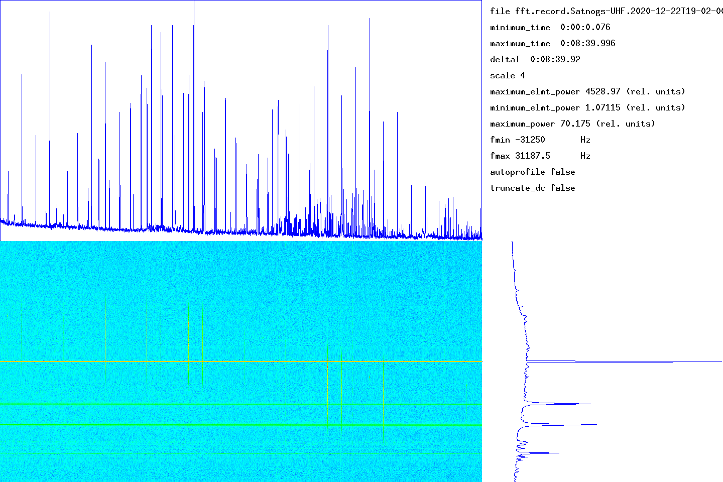
Task: Click the scale 4 text
Action: pyautogui.click(x=508, y=75)
